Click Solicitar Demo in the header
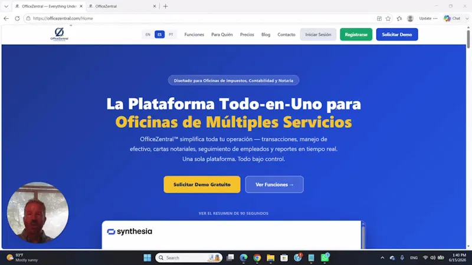This screenshot has height=265, width=472. click(x=397, y=35)
